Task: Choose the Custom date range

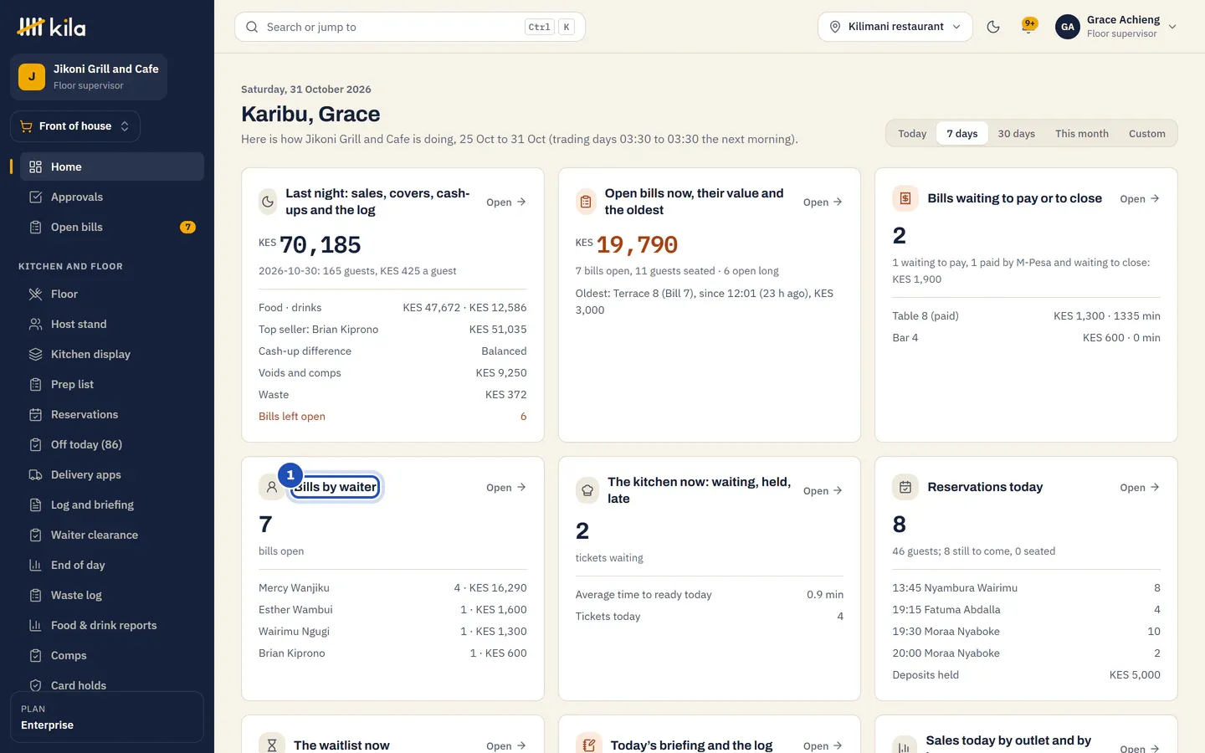Action: (1146, 134)
